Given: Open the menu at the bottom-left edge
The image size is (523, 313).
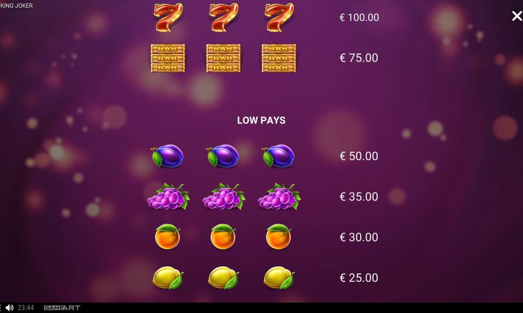Looking at the screenshot, I should (x=1, y=308).
